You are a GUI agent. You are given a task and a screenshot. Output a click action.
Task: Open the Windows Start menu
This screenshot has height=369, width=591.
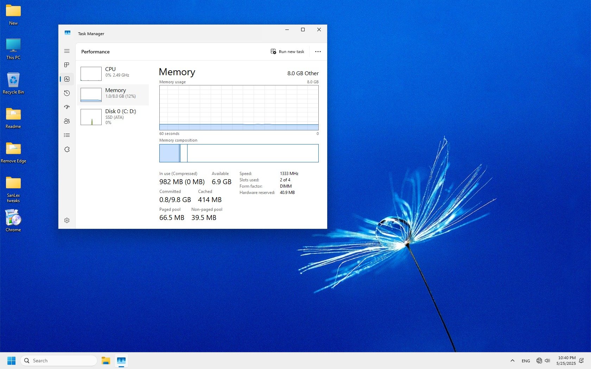12,361
